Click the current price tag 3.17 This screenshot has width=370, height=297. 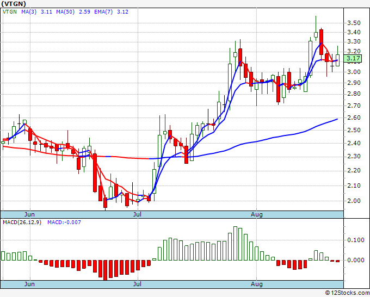pos(353,58)
